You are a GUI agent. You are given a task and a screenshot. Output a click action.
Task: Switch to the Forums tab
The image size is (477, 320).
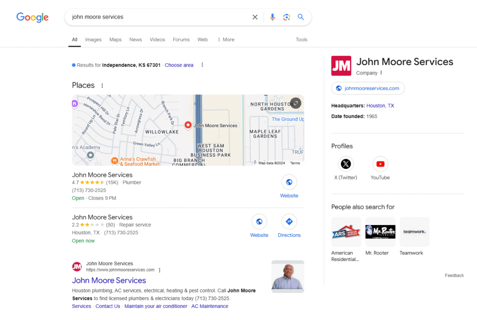point(181,40)
